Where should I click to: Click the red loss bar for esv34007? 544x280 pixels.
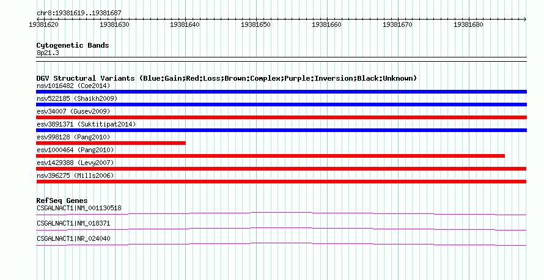[x=281, y=117]
